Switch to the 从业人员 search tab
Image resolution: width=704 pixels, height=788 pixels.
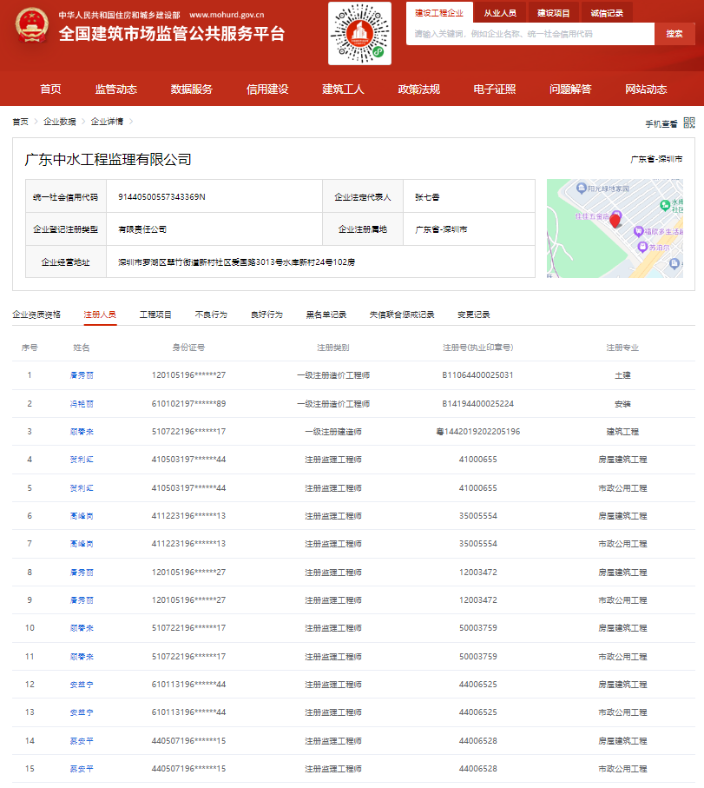tap(500, 13)
